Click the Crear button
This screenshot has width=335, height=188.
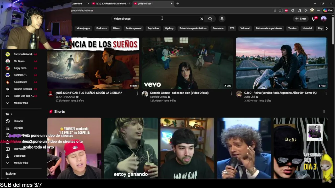point(300,19)
